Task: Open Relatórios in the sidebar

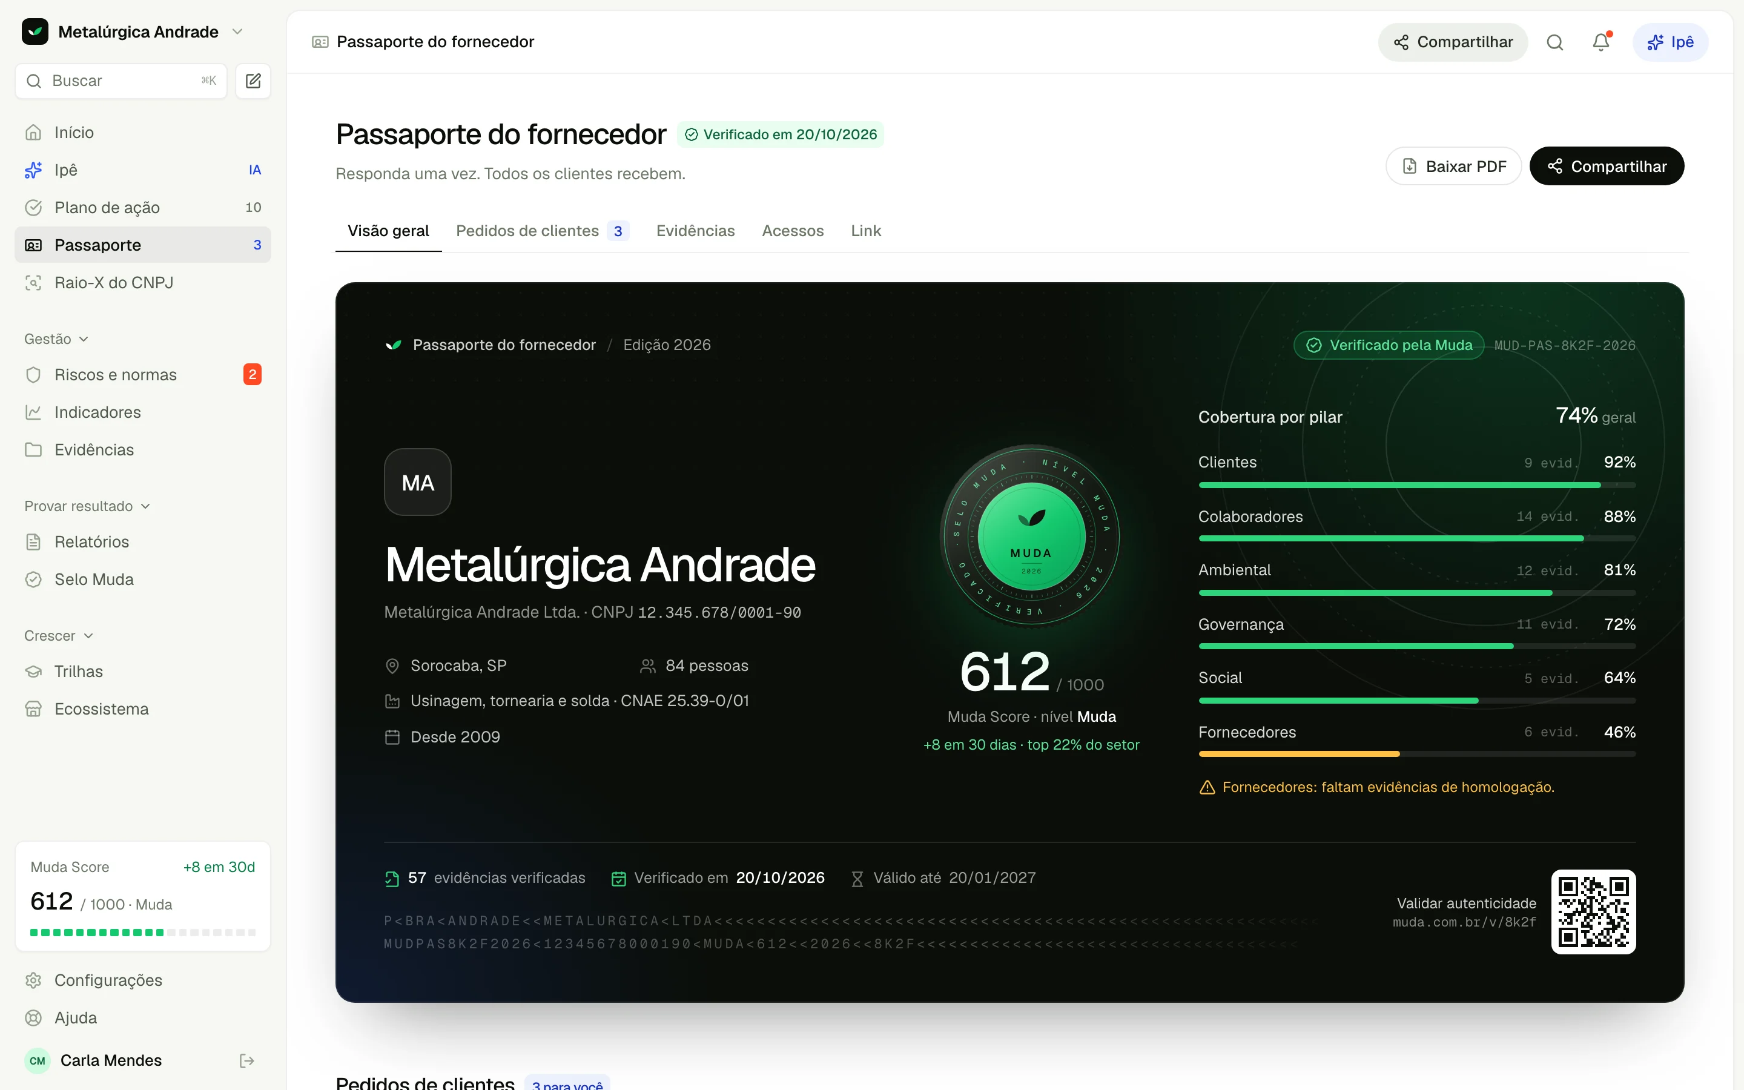Action: pyautogui.click(x=143, y=542)
